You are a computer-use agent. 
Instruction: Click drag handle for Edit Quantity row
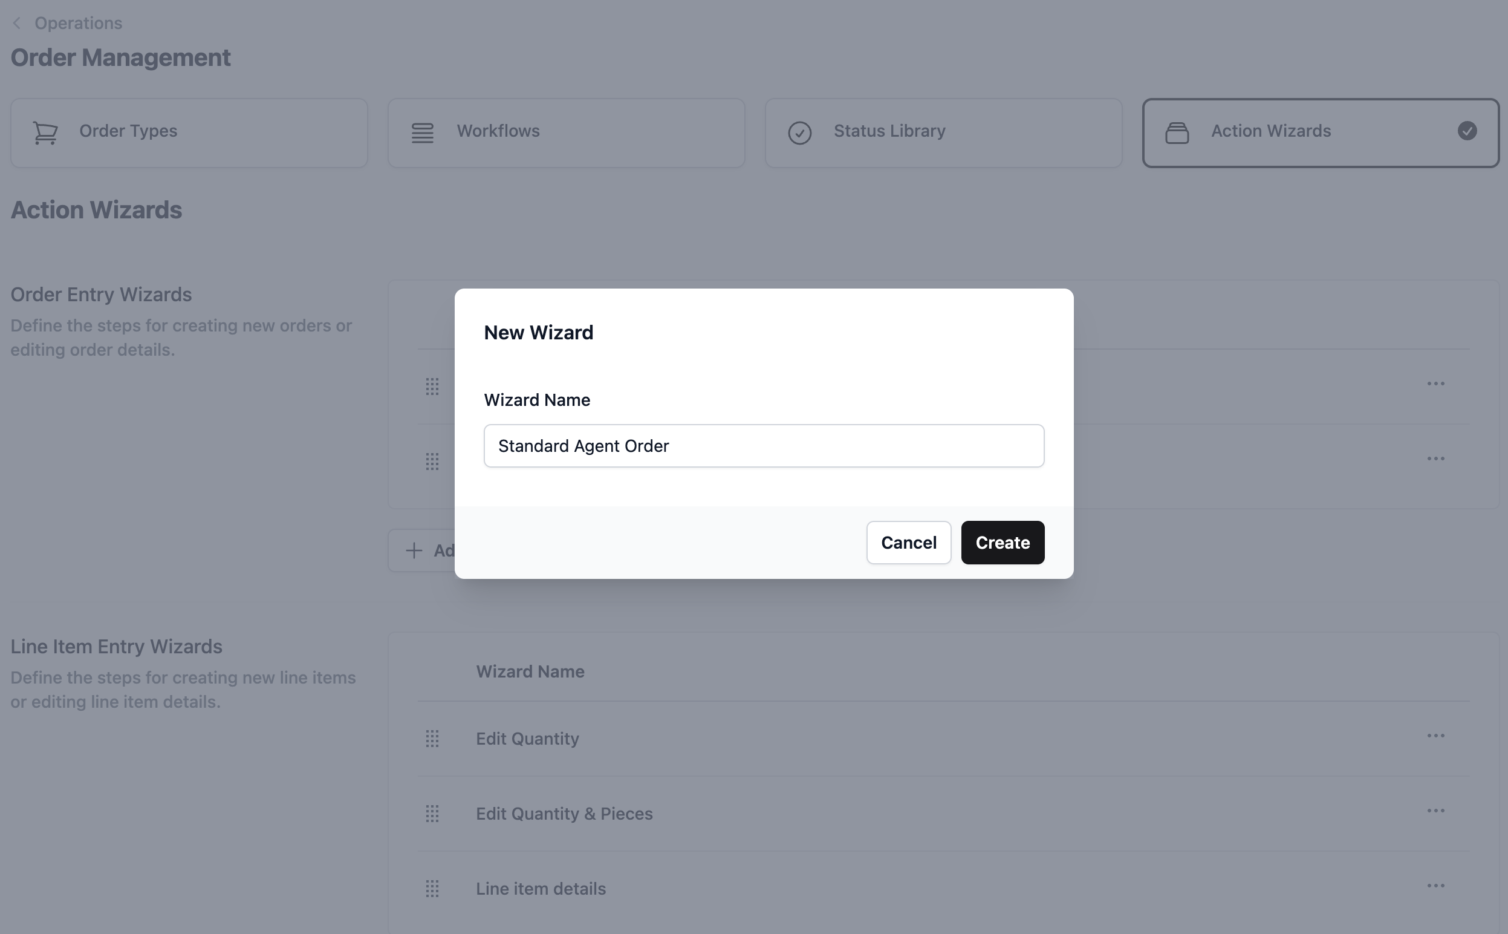pos(432,739)
